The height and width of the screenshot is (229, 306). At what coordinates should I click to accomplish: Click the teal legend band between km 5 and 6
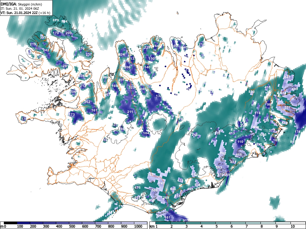[223, 223]
